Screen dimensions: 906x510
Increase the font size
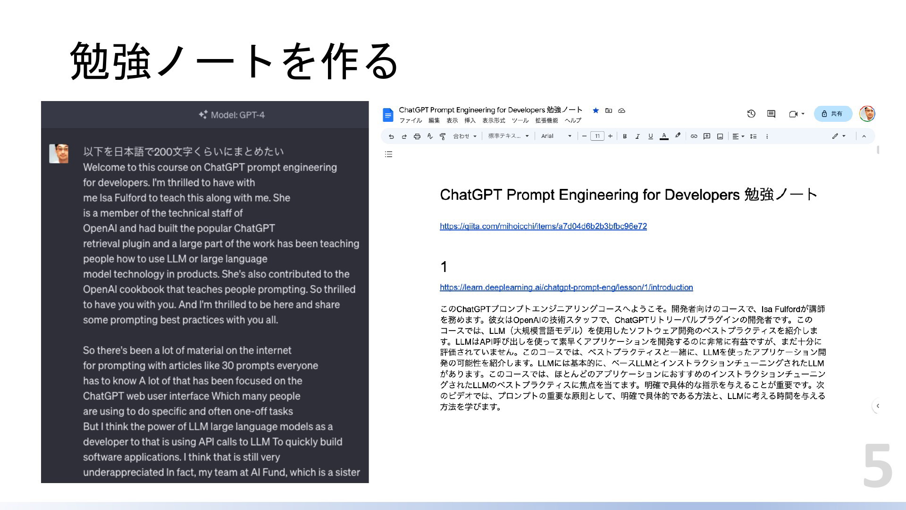click(610, 136)
